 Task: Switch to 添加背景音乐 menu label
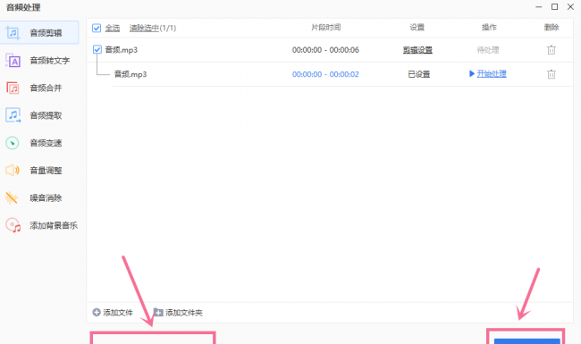click(x=54, y=225)
